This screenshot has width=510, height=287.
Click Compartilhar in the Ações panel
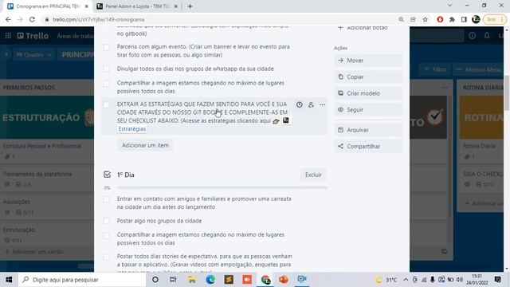368,147
